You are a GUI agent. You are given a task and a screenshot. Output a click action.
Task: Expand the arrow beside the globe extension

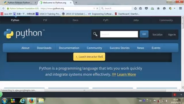tap(175, 8)
